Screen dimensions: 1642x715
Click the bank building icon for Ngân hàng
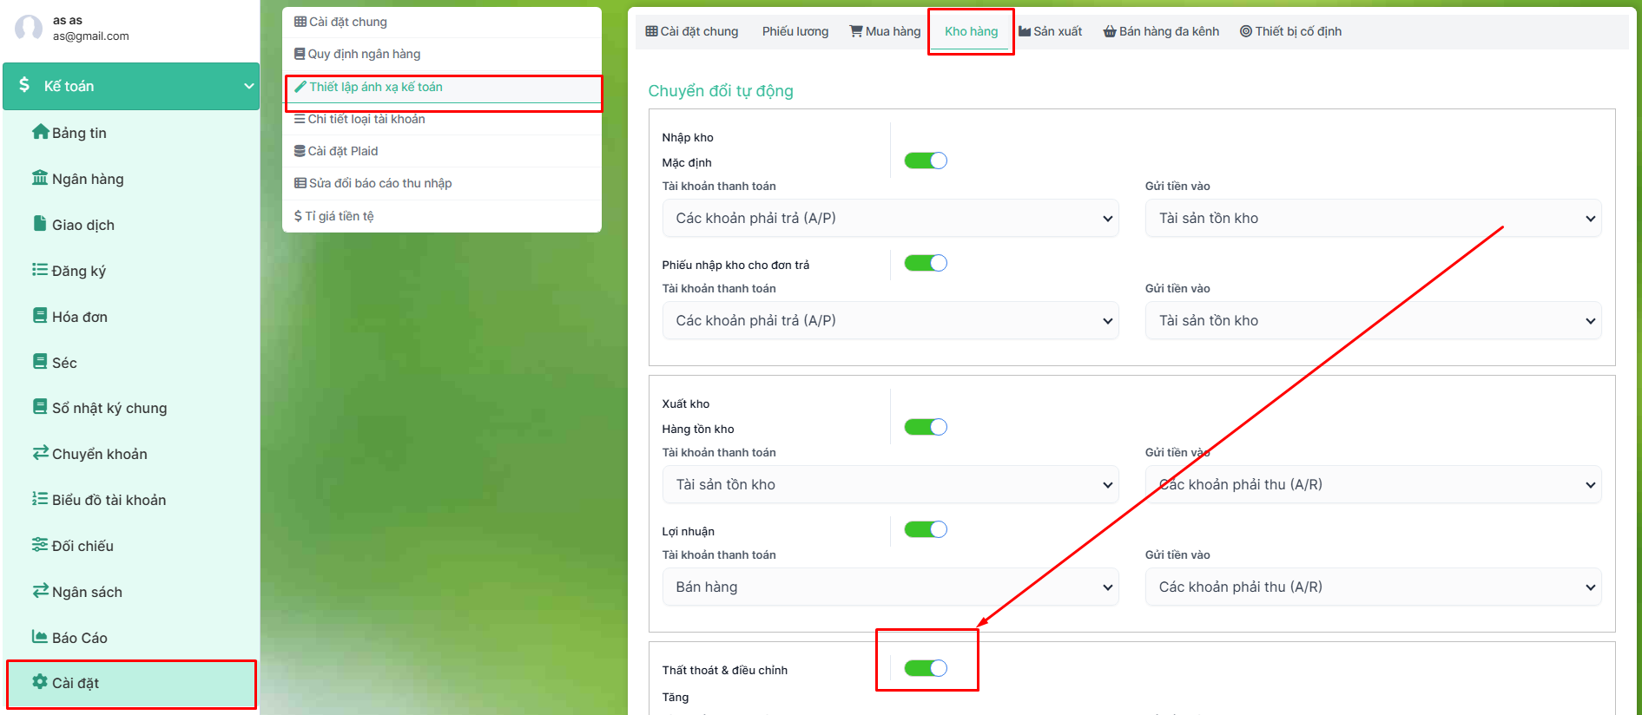pyautogui.click(x=40, y=178)
